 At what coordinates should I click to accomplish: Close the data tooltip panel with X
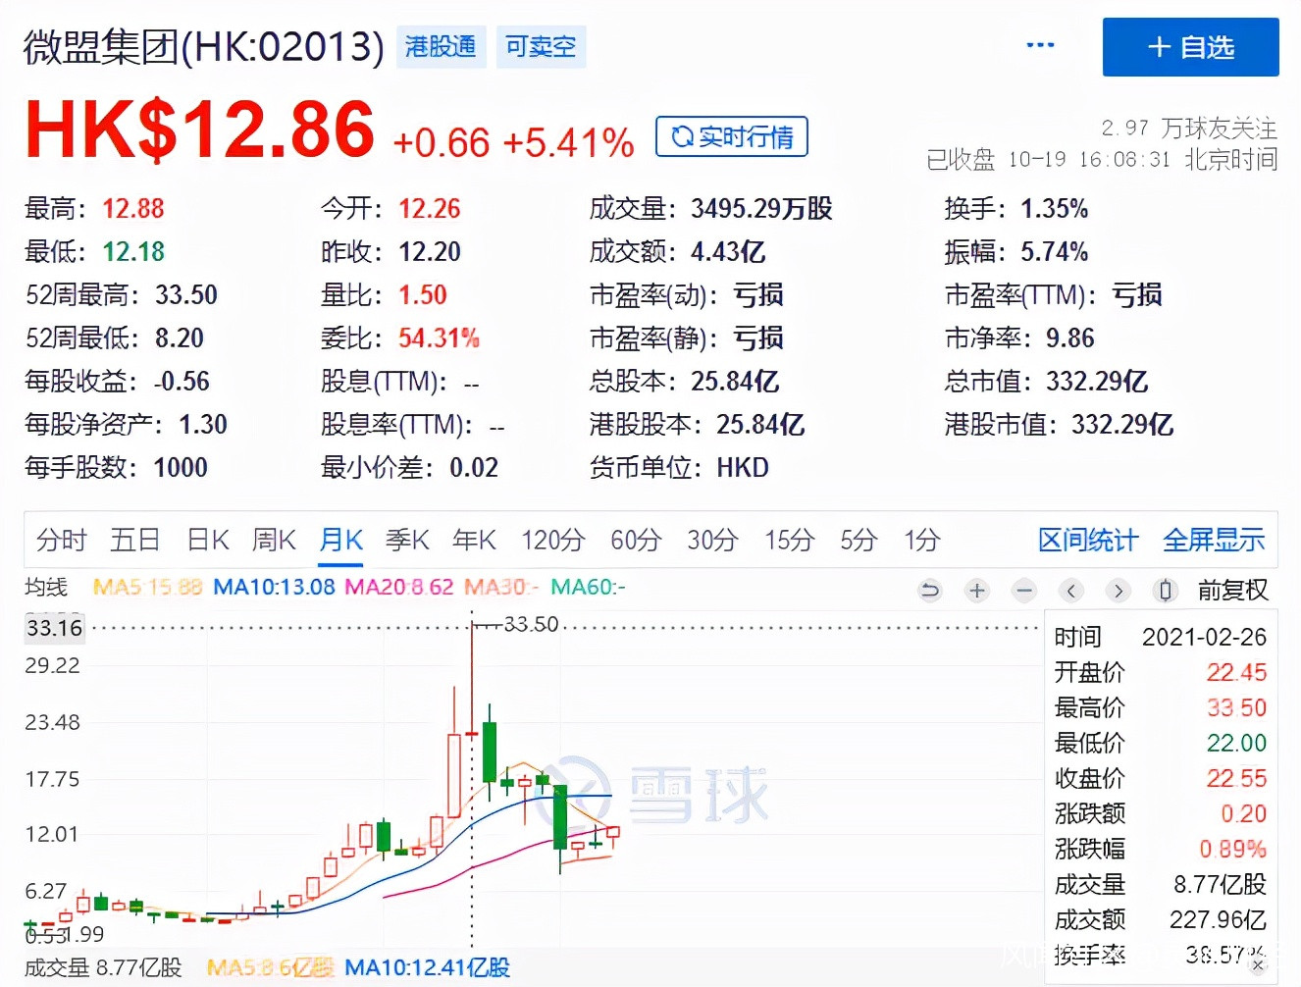(1258, 964)
